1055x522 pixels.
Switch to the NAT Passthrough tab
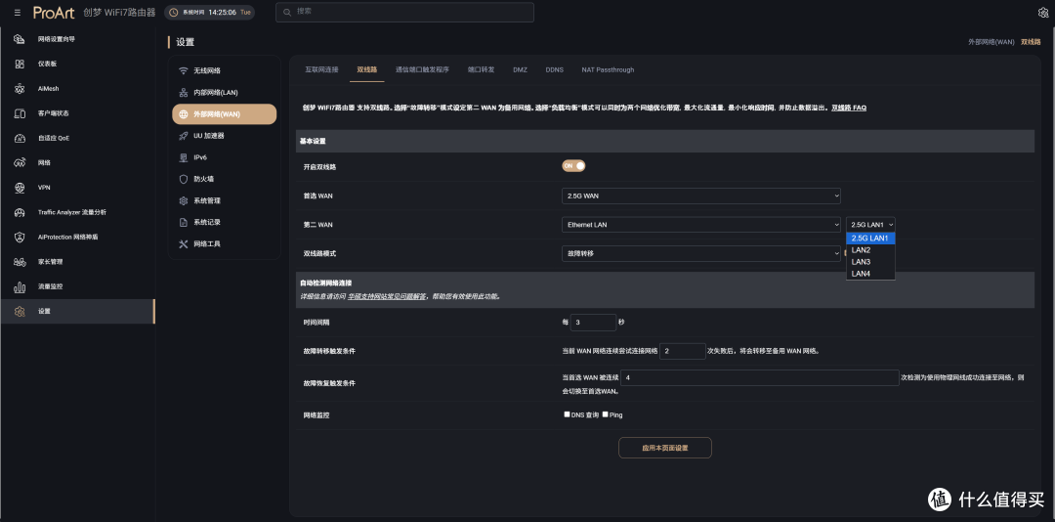[608, 69]
